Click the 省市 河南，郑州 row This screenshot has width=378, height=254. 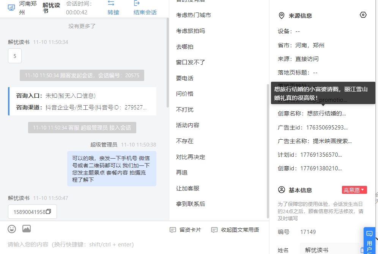[x=301, y=45]
